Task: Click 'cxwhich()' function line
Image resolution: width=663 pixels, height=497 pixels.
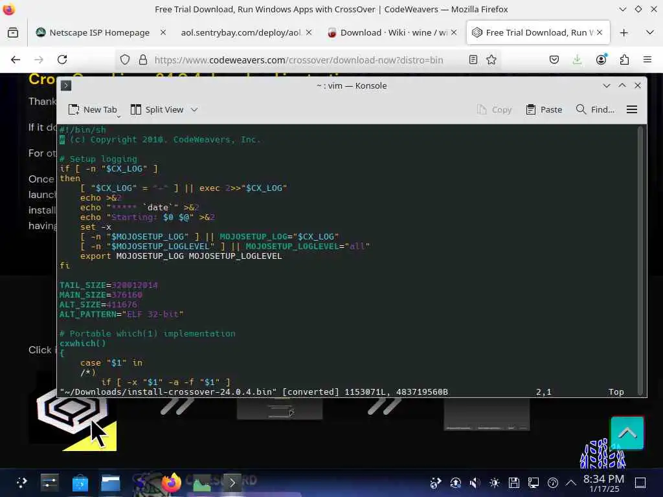Action: click(82, 344)
